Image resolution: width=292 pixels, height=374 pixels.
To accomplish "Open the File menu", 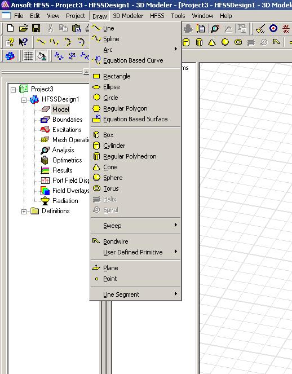I will point(19,16).
